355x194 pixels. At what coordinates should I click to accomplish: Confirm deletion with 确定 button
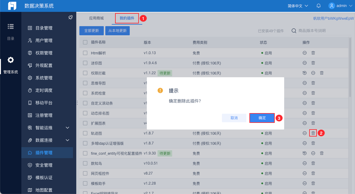262,118
